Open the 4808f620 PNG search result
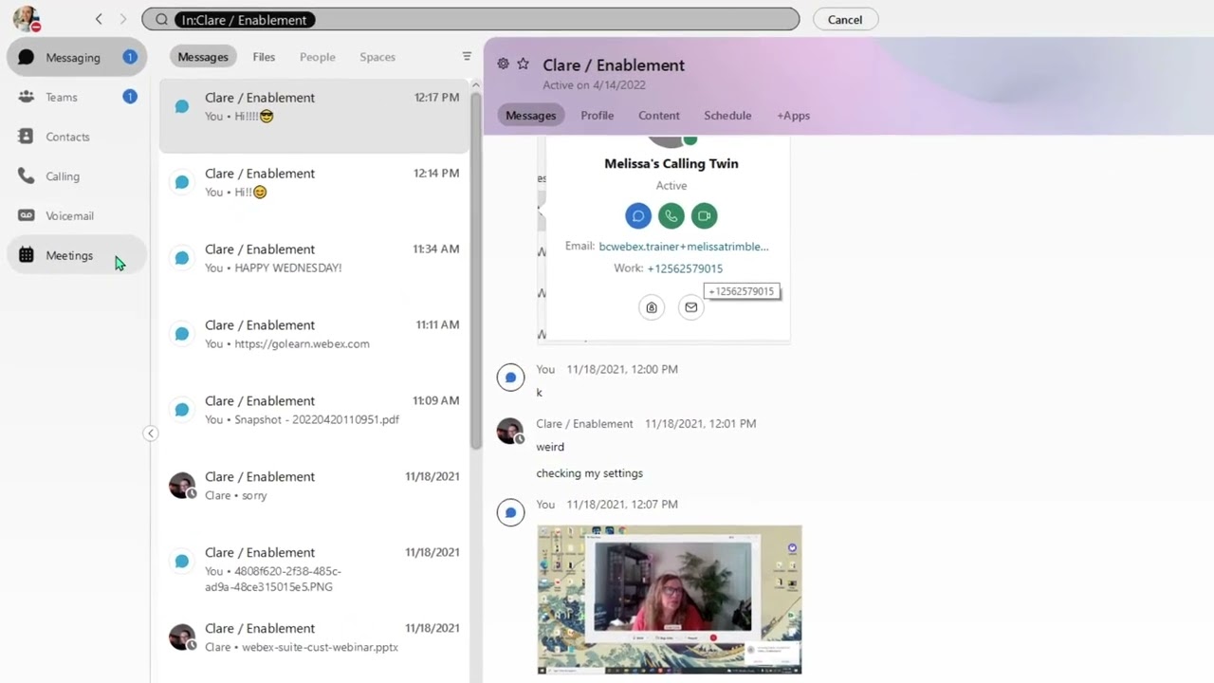 [314, 569]
